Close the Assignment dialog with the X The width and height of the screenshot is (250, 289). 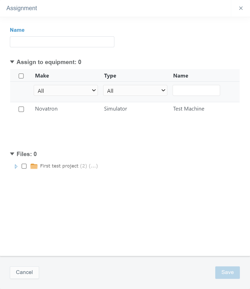(x=241, y=8)
